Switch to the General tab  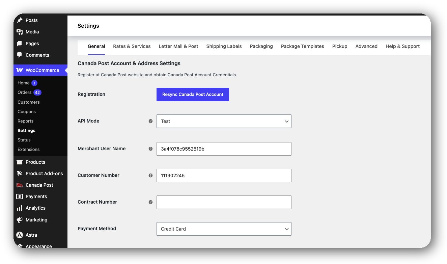96,46
